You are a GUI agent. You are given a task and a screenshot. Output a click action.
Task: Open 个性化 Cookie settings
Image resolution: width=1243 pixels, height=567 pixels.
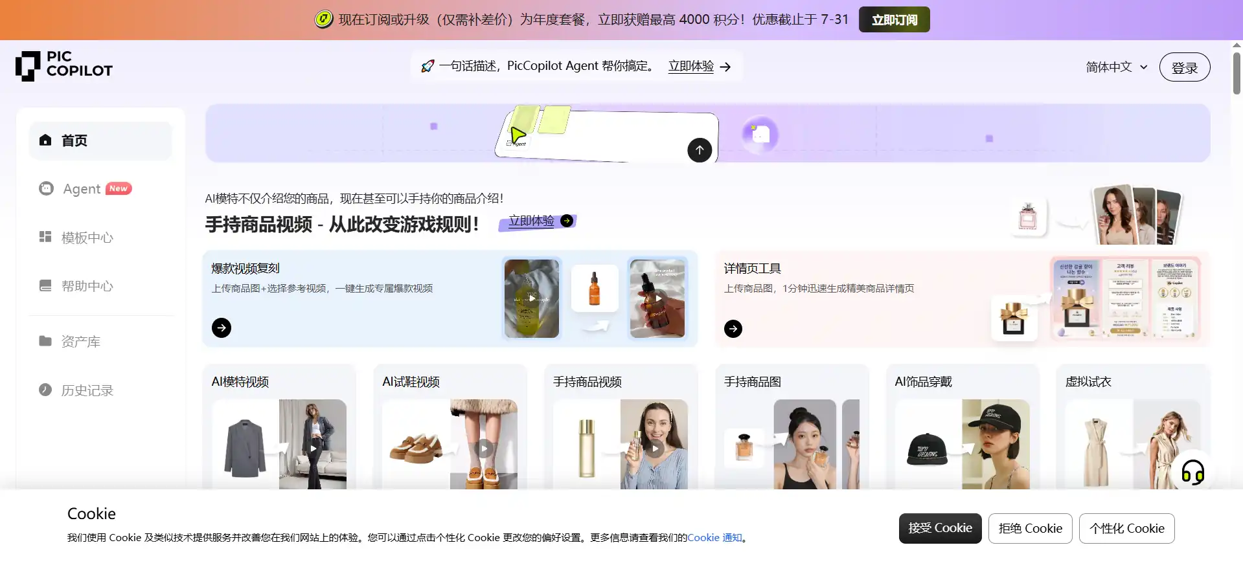[1126, 528]
